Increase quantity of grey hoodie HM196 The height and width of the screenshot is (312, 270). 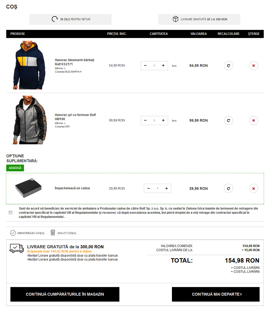click(163, 120)
